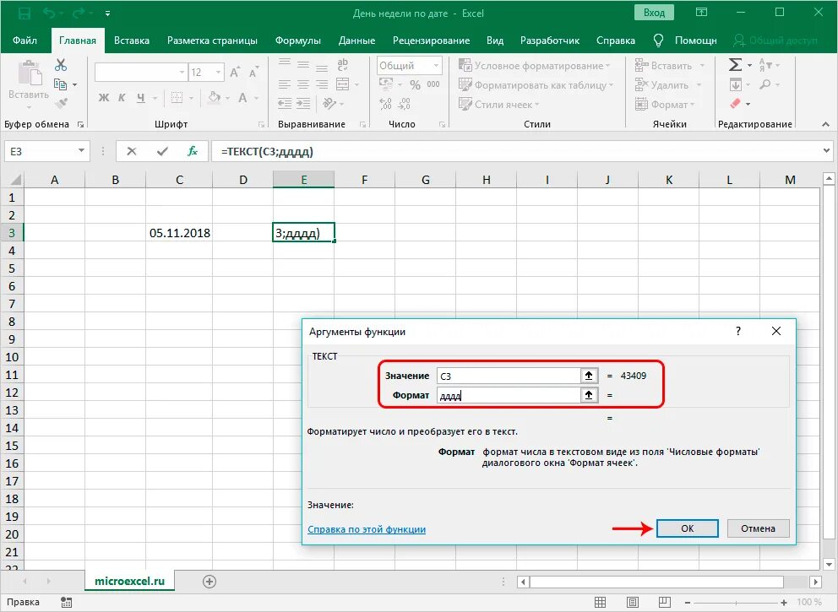Toggle underline Ч formatting

(x=140, y=98)
